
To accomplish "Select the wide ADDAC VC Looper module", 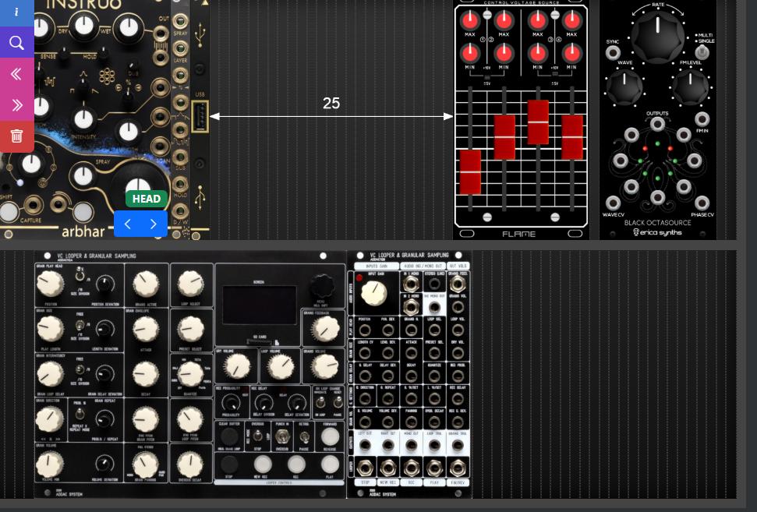I will (x=190, y=375).
